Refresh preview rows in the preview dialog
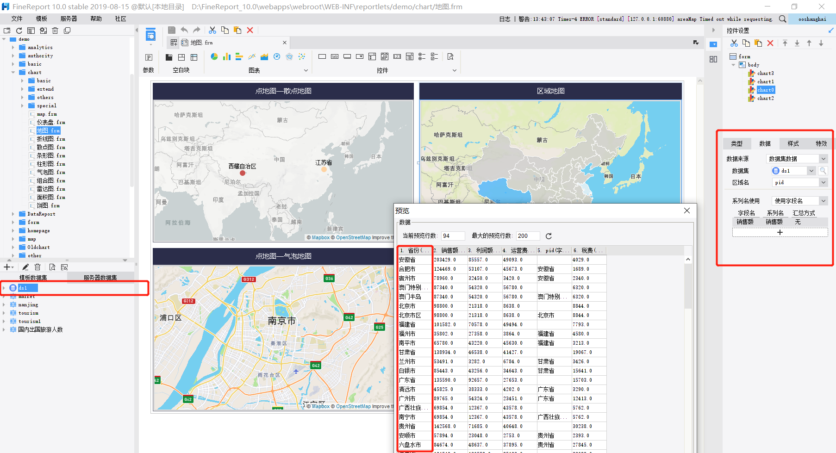836x453 pixels. click(x=549, y=236)
